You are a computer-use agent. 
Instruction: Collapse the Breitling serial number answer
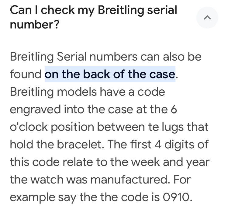[207, 18]
